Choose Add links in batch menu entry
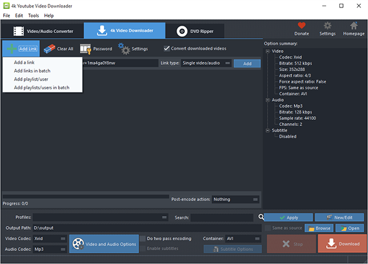368x264 pixels. point(32,71)
